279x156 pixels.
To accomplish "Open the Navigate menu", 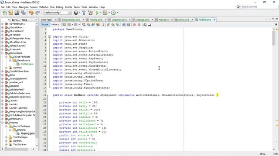I will pos(24,7).
